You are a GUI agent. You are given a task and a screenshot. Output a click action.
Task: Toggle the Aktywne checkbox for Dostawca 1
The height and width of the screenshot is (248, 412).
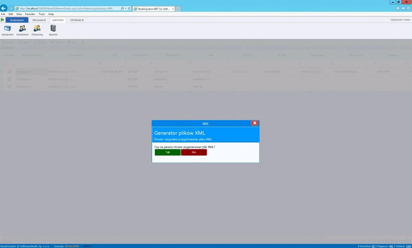tap(9, 72)
